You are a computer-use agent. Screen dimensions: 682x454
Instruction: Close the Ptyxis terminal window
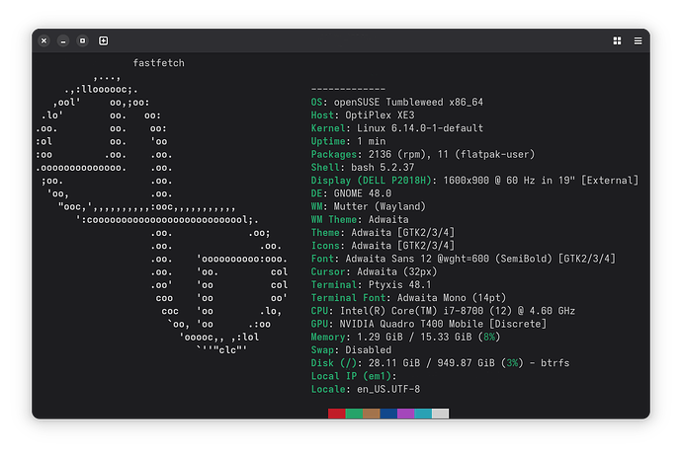[43, 40]
